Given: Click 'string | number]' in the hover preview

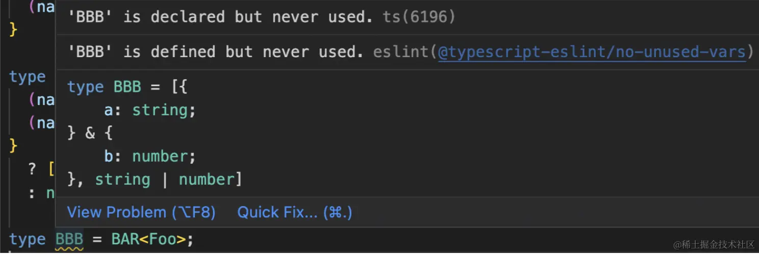Looking at the screenshot, I should click(168, 180).
